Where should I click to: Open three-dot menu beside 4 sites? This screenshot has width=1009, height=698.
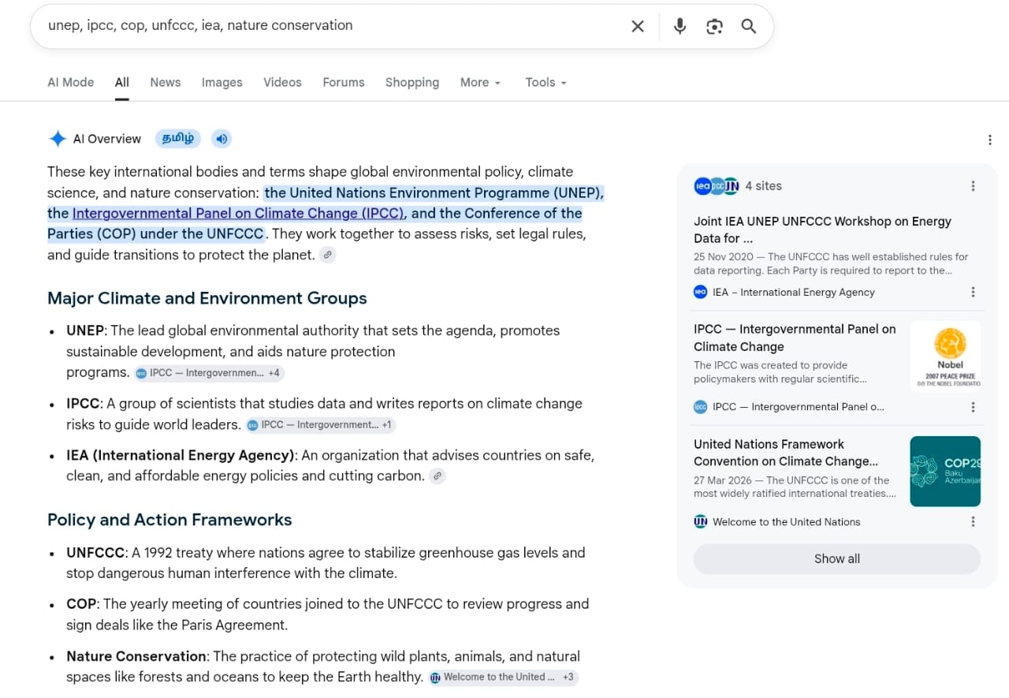[973, 186]
